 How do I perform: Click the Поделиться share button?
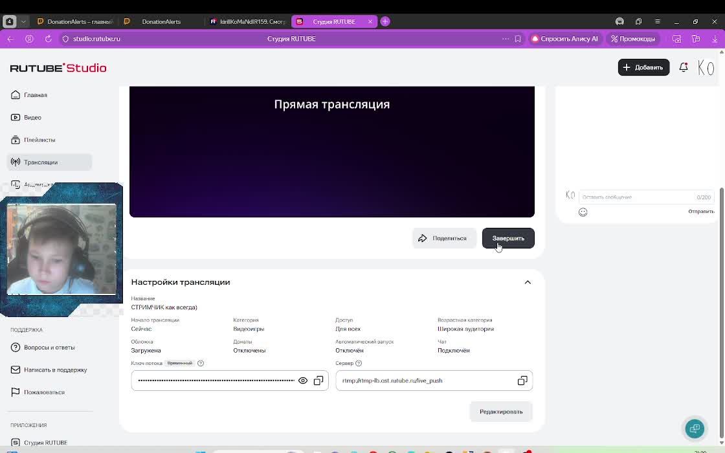tap(444, 238)
